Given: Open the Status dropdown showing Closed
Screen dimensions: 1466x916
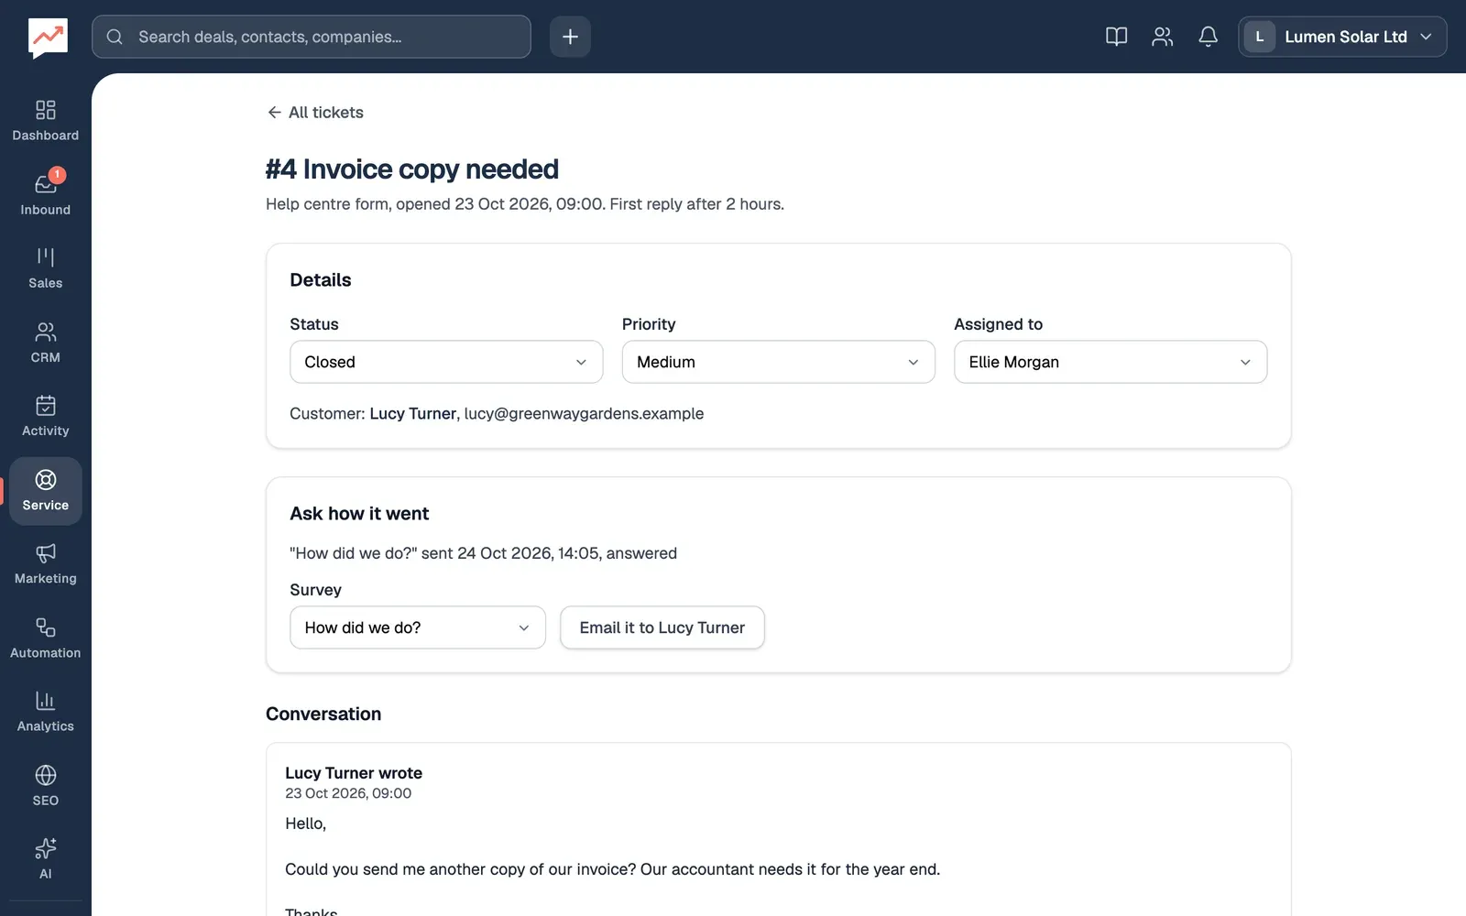Looking at the screenshot, I should 446,362.
